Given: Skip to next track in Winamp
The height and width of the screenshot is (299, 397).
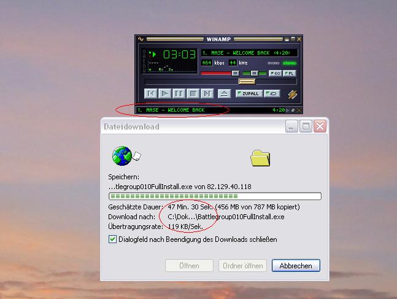Looking at the screenshot, I should (207, 94).
